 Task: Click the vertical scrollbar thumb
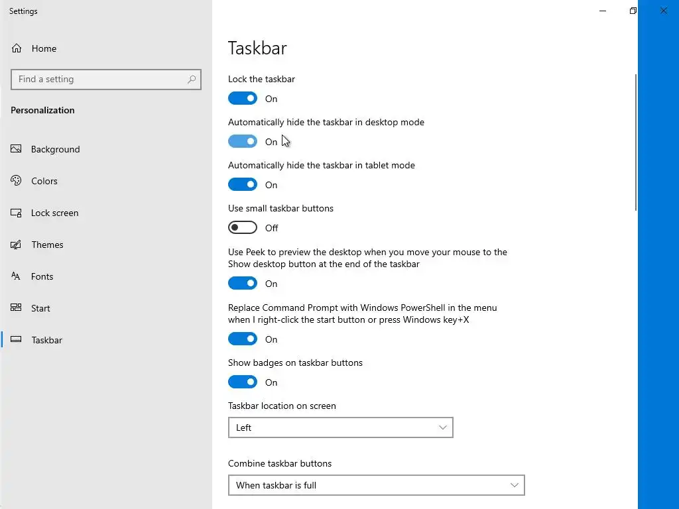click(x=636, y=142)
